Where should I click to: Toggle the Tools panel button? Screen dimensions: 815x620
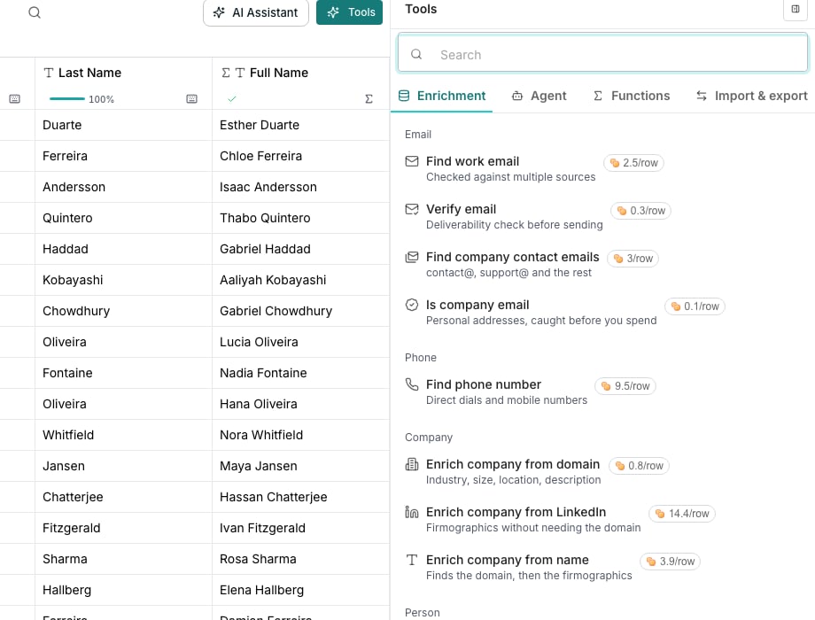click(349, 12)
